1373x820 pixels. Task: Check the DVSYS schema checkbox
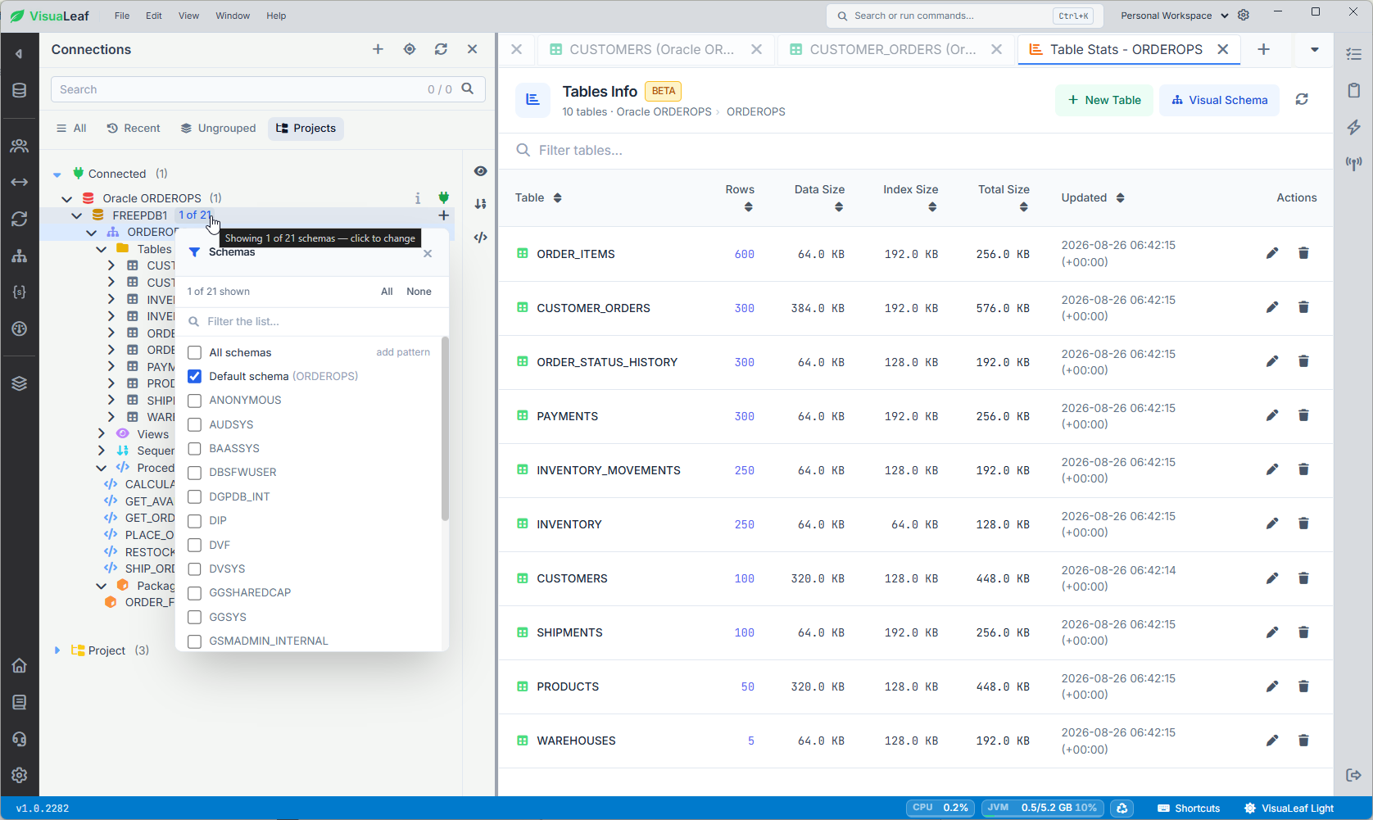[x=194, y=569]
